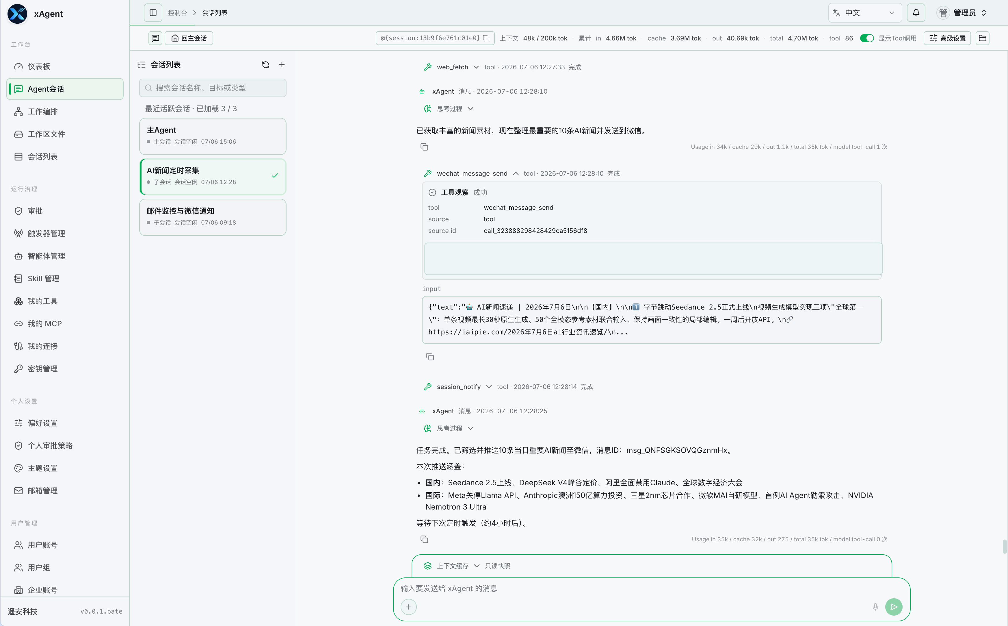Collapse the wechat_message_send tool call
The image size is (1008, 626).
tap(515, 173)
